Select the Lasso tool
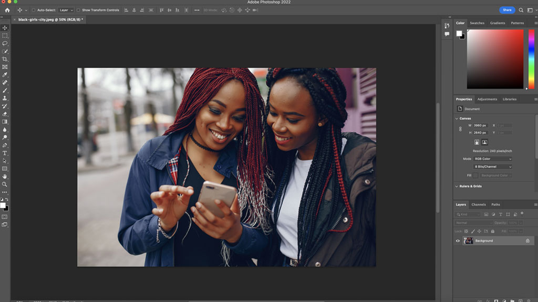This screenshot has height=302, width=538. click(x=5, y=44)
